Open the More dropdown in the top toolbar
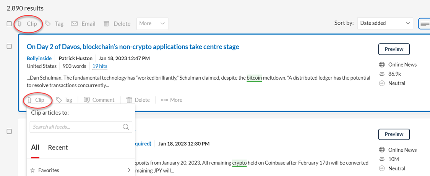The width and height of the screenshot is (430, 176). [152, 24]
